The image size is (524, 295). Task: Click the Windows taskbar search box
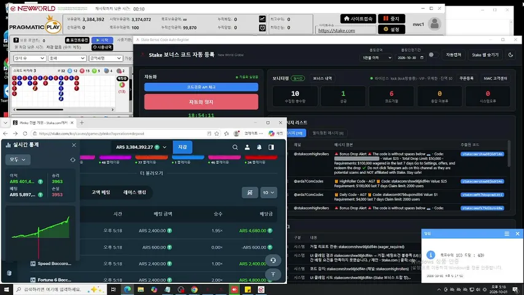point(60,289)
